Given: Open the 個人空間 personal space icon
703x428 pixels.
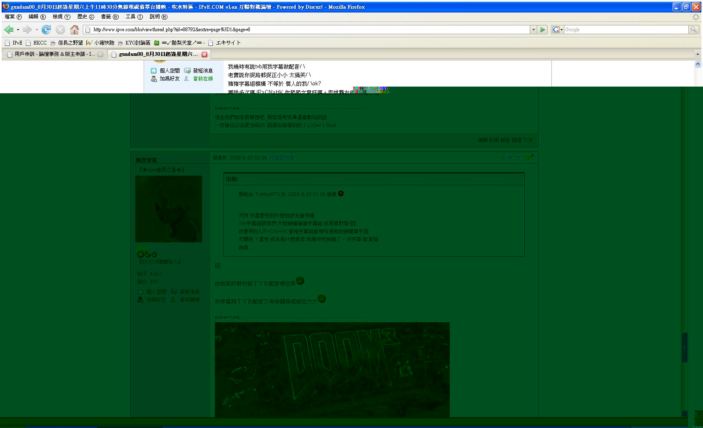Looking at the screenshot, I should [154, 70].
